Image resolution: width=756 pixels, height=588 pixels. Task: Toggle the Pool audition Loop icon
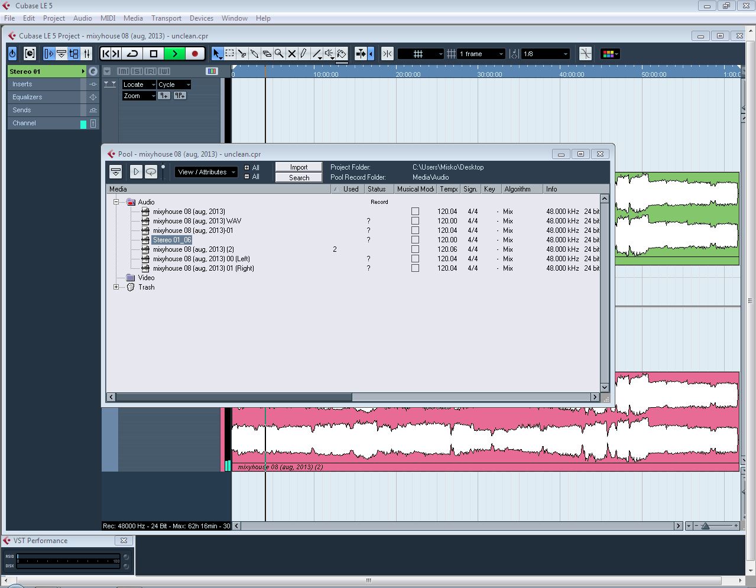coord(151,172)
